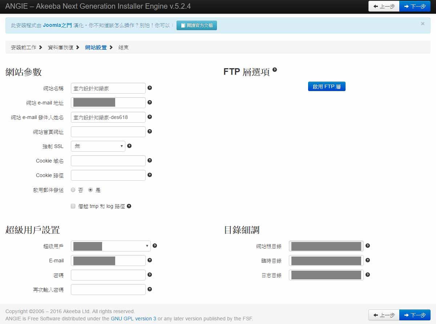
Task: Click help icon beside Cookie 域名 field
Action: pyautogui.click(x=150, y=160)
